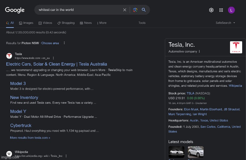This screenshot has height=160, width=246.
Task: Open the settings gear icon
Action: coord(211,10)
